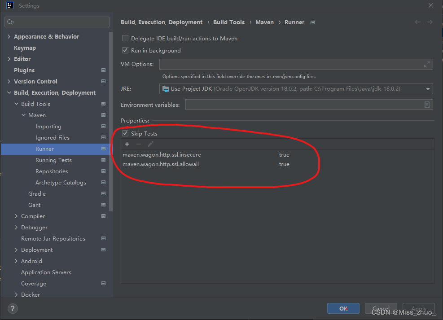Select Running Tests in the sidebar

53,160
